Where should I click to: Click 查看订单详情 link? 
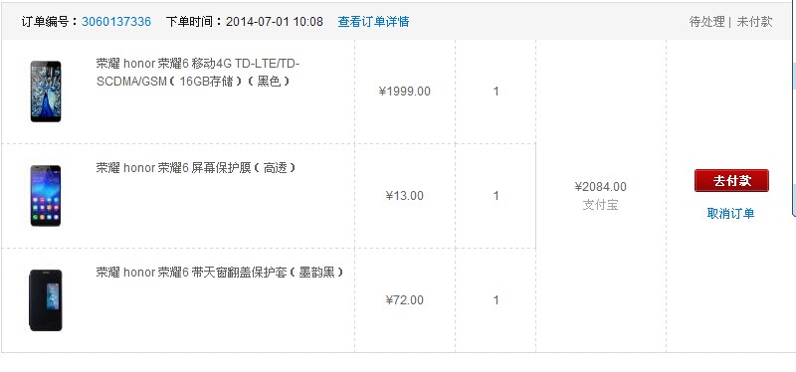[x=374, y=22]
